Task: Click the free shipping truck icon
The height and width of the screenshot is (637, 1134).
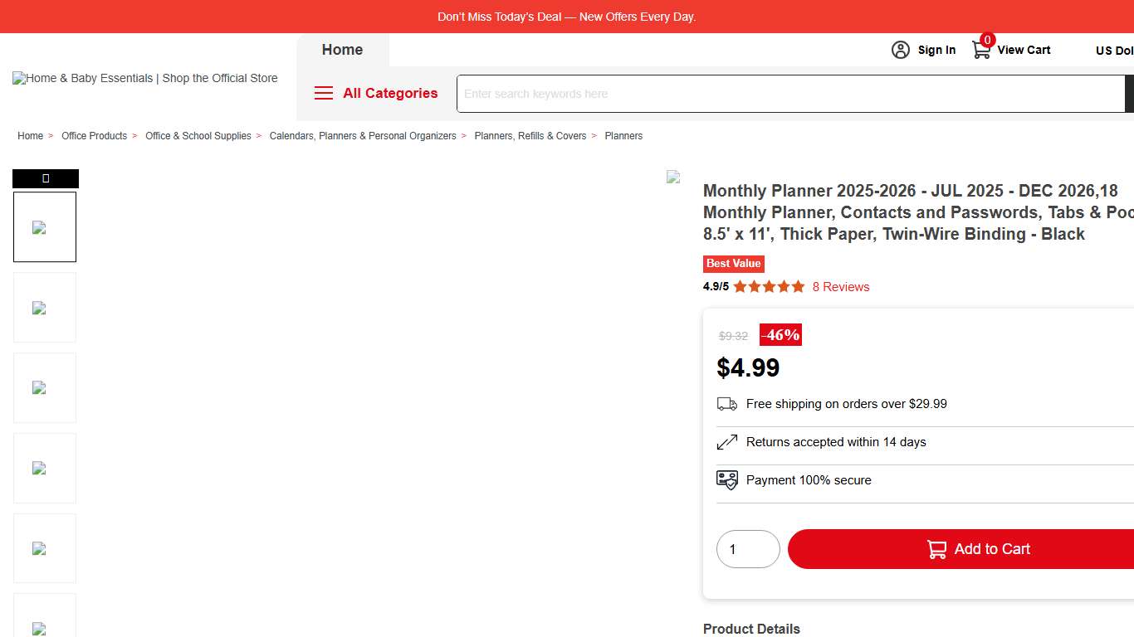Action: pos(727,404)
